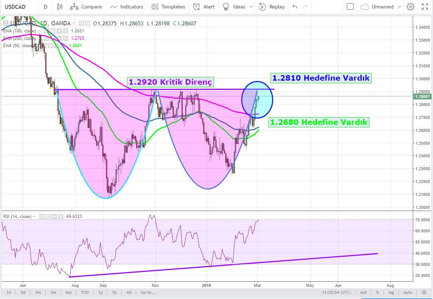Undo the last chart action

(295, 7)
